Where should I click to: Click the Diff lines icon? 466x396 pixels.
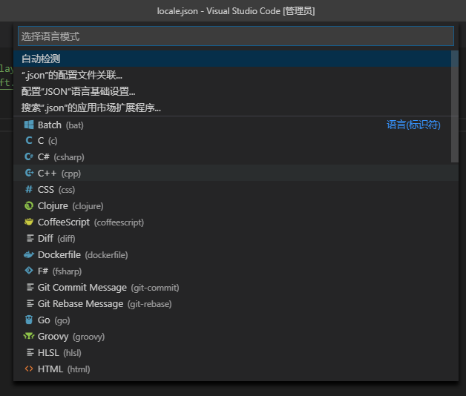[x=30, y=238]
